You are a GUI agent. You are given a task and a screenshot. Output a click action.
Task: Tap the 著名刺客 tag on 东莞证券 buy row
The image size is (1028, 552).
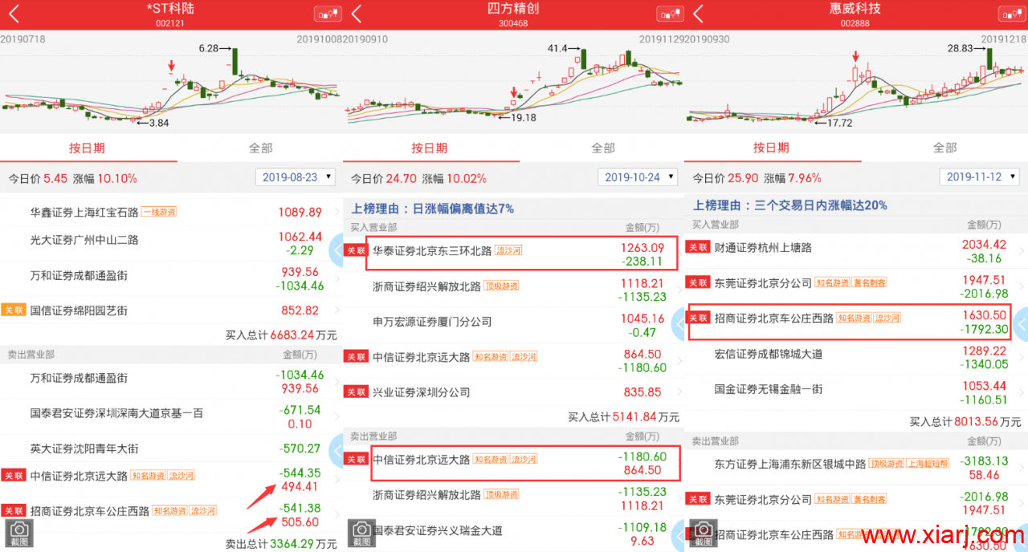click(870, 283)
